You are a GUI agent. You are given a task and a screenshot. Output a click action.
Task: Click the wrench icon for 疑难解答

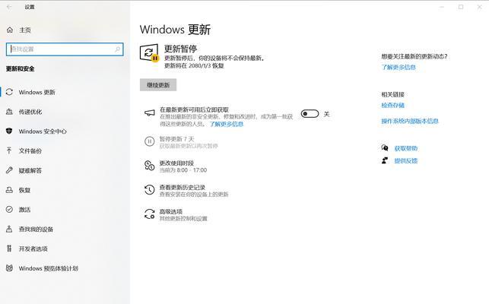pos(9,170)
